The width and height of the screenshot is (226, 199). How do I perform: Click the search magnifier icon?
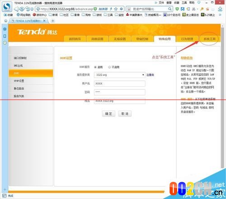click(x=169, y=9)
